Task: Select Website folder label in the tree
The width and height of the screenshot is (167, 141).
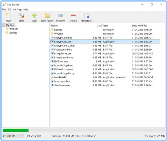Action: point(14,29)
